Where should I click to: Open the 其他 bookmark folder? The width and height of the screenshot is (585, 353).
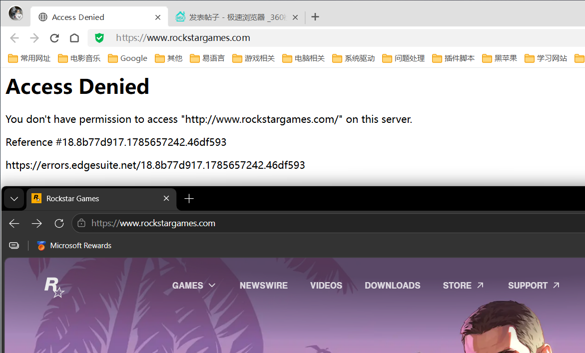pos(169,58)
